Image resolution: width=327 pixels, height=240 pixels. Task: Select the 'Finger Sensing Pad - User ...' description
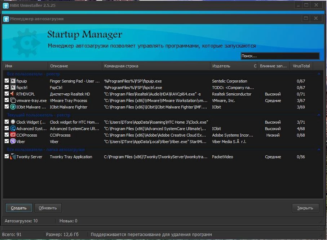[x=75, y=81]
